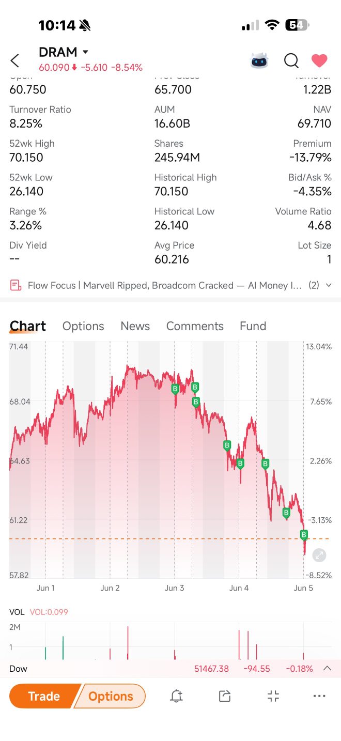Expand the Dow index ticker bar chevron
This screenshot has width=341, height=741.
tap(327, 668)
